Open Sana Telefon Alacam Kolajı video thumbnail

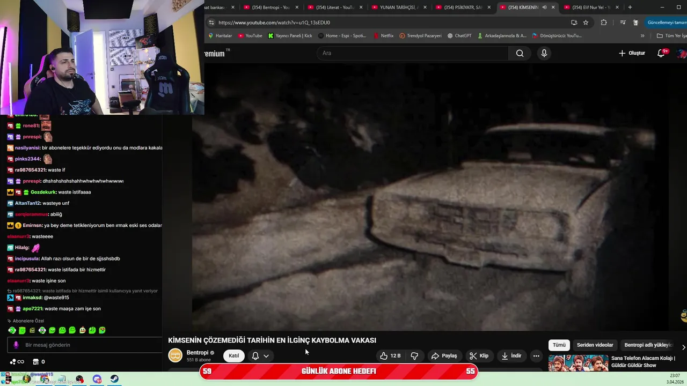click(578, 363)
